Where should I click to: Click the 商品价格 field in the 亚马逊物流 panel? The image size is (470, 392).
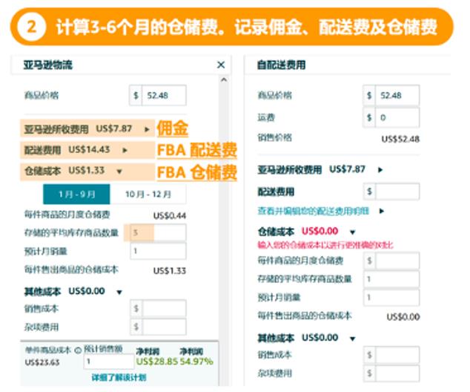163,96
